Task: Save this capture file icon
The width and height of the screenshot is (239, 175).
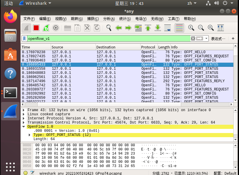Action: click(77, 28)
